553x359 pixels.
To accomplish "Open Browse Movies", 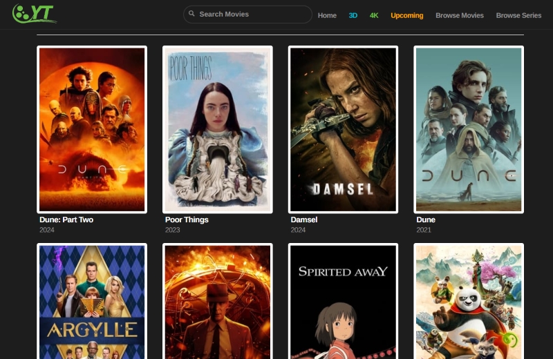I will [x=460, y=15].
